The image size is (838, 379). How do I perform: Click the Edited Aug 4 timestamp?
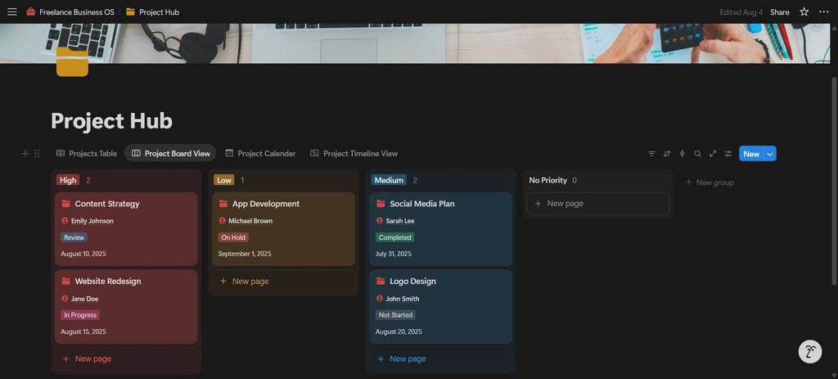click(x=741, y=11)
